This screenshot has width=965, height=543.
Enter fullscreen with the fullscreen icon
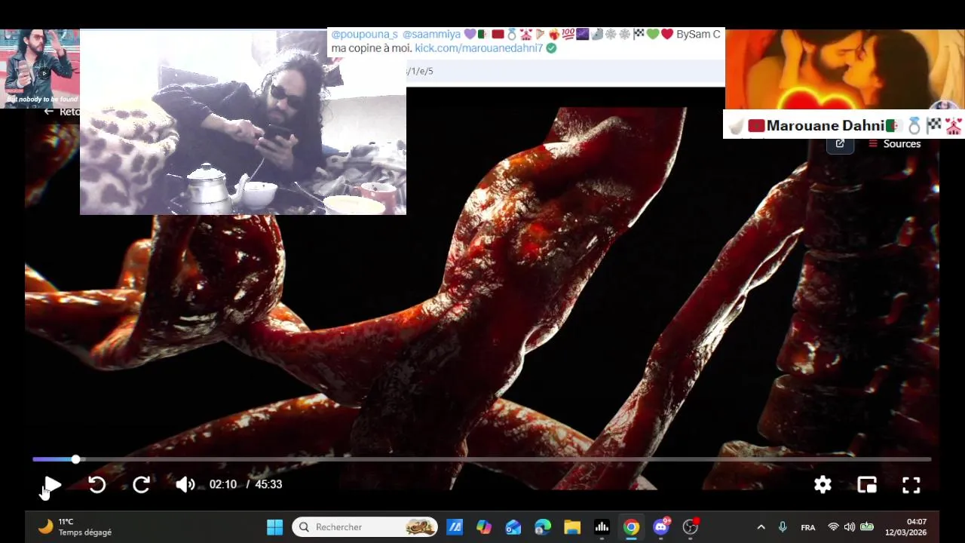click(911, 485)
